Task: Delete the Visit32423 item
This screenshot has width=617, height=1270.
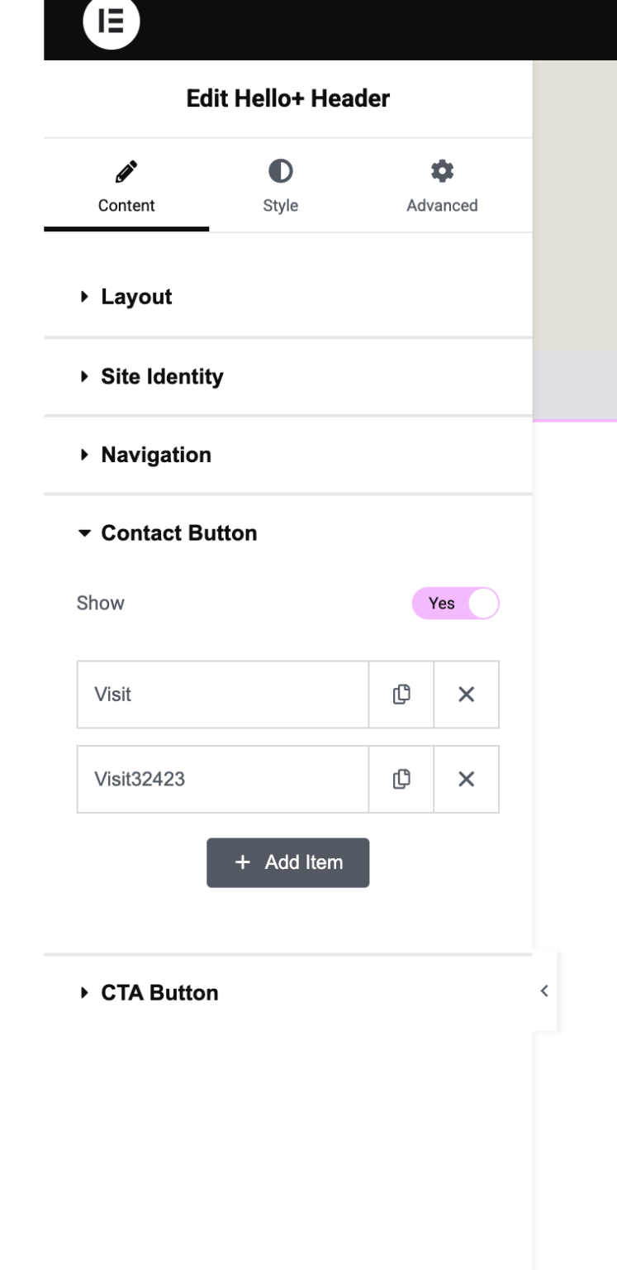Action: pyautogui.click(x=466, y=779)
